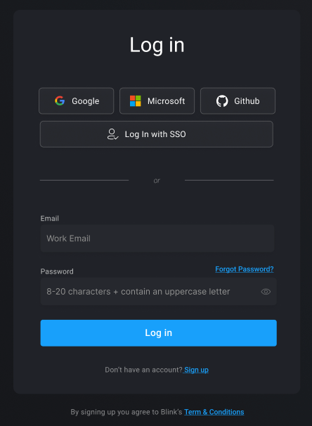
Task: Click the "or" divider text
Action: tap(157, 181)
